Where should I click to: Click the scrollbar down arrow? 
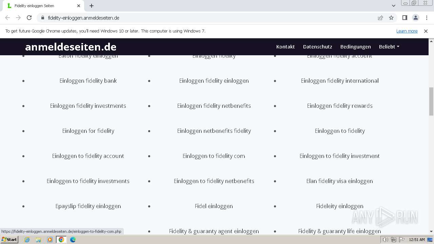point(431,231)
